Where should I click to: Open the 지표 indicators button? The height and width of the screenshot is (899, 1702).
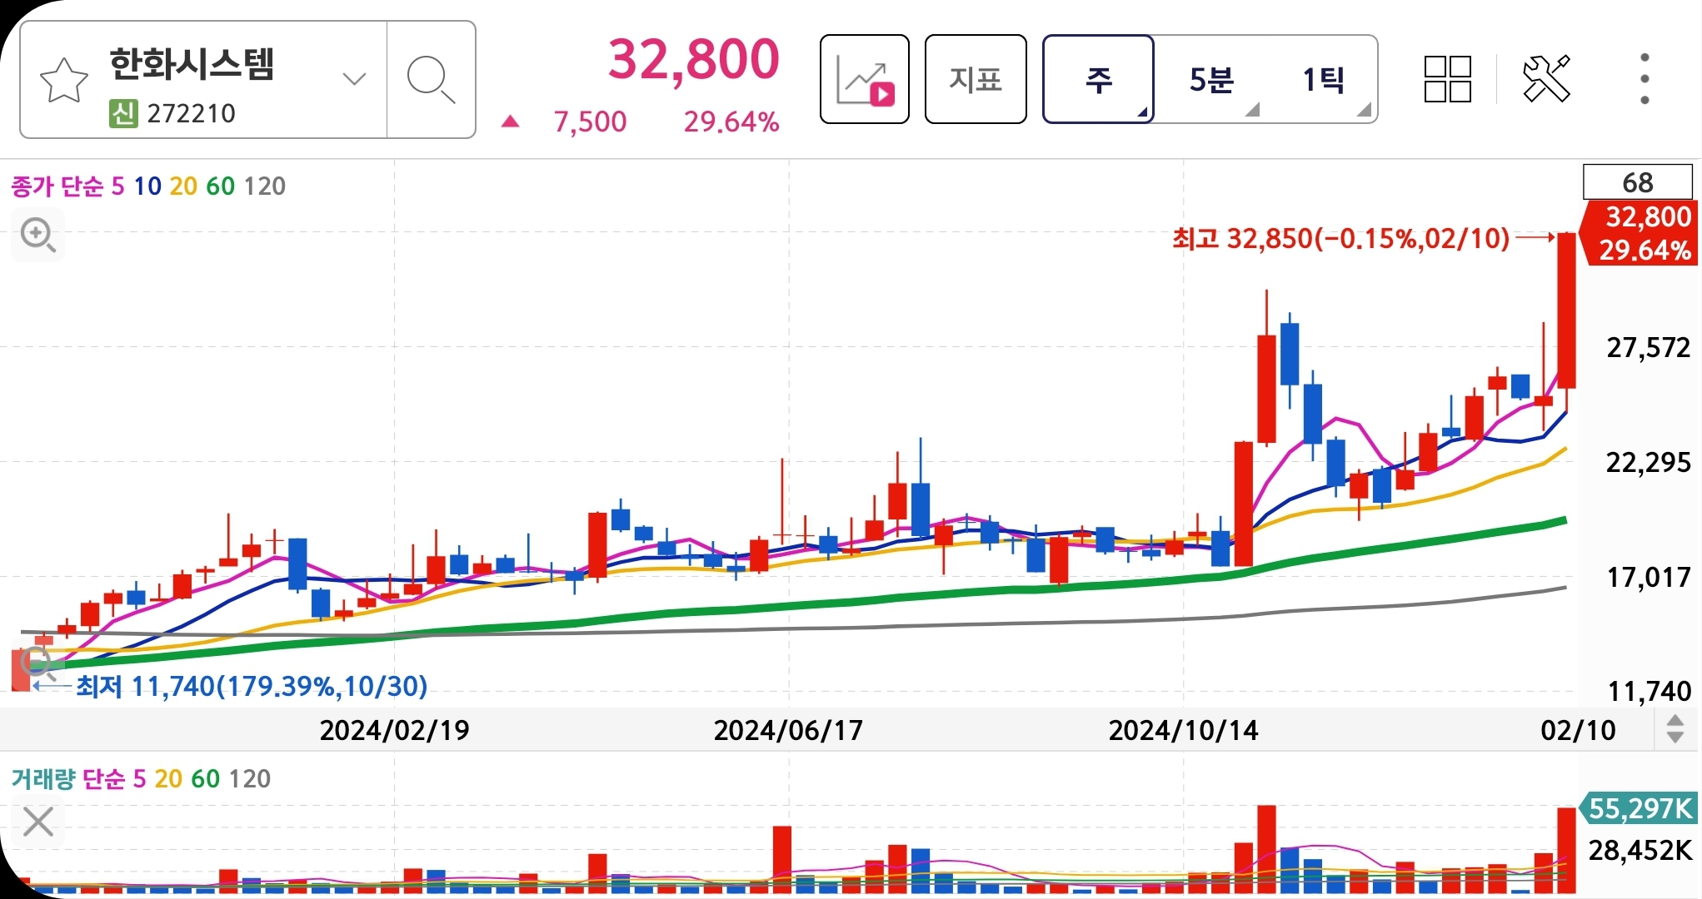click(x=976, y=80)
